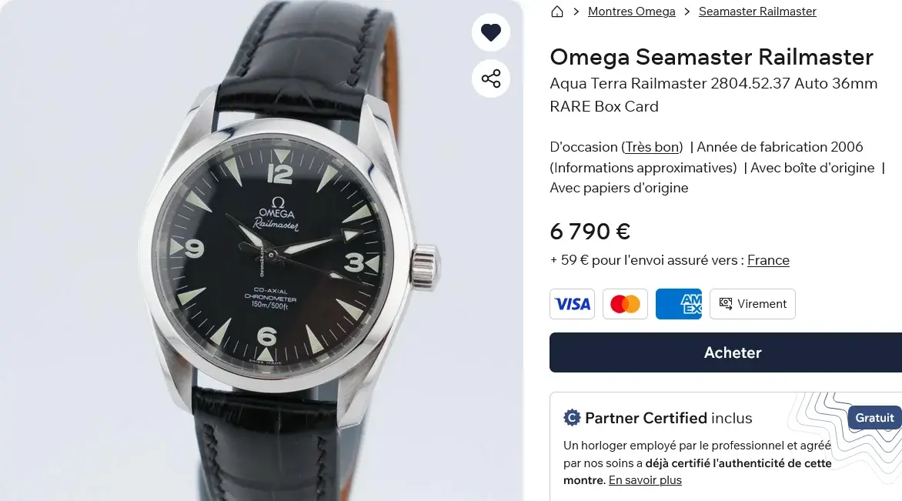Viewport: 902px width, 501px height.
Task: Click the watch product photo
Action: point(262,250)
